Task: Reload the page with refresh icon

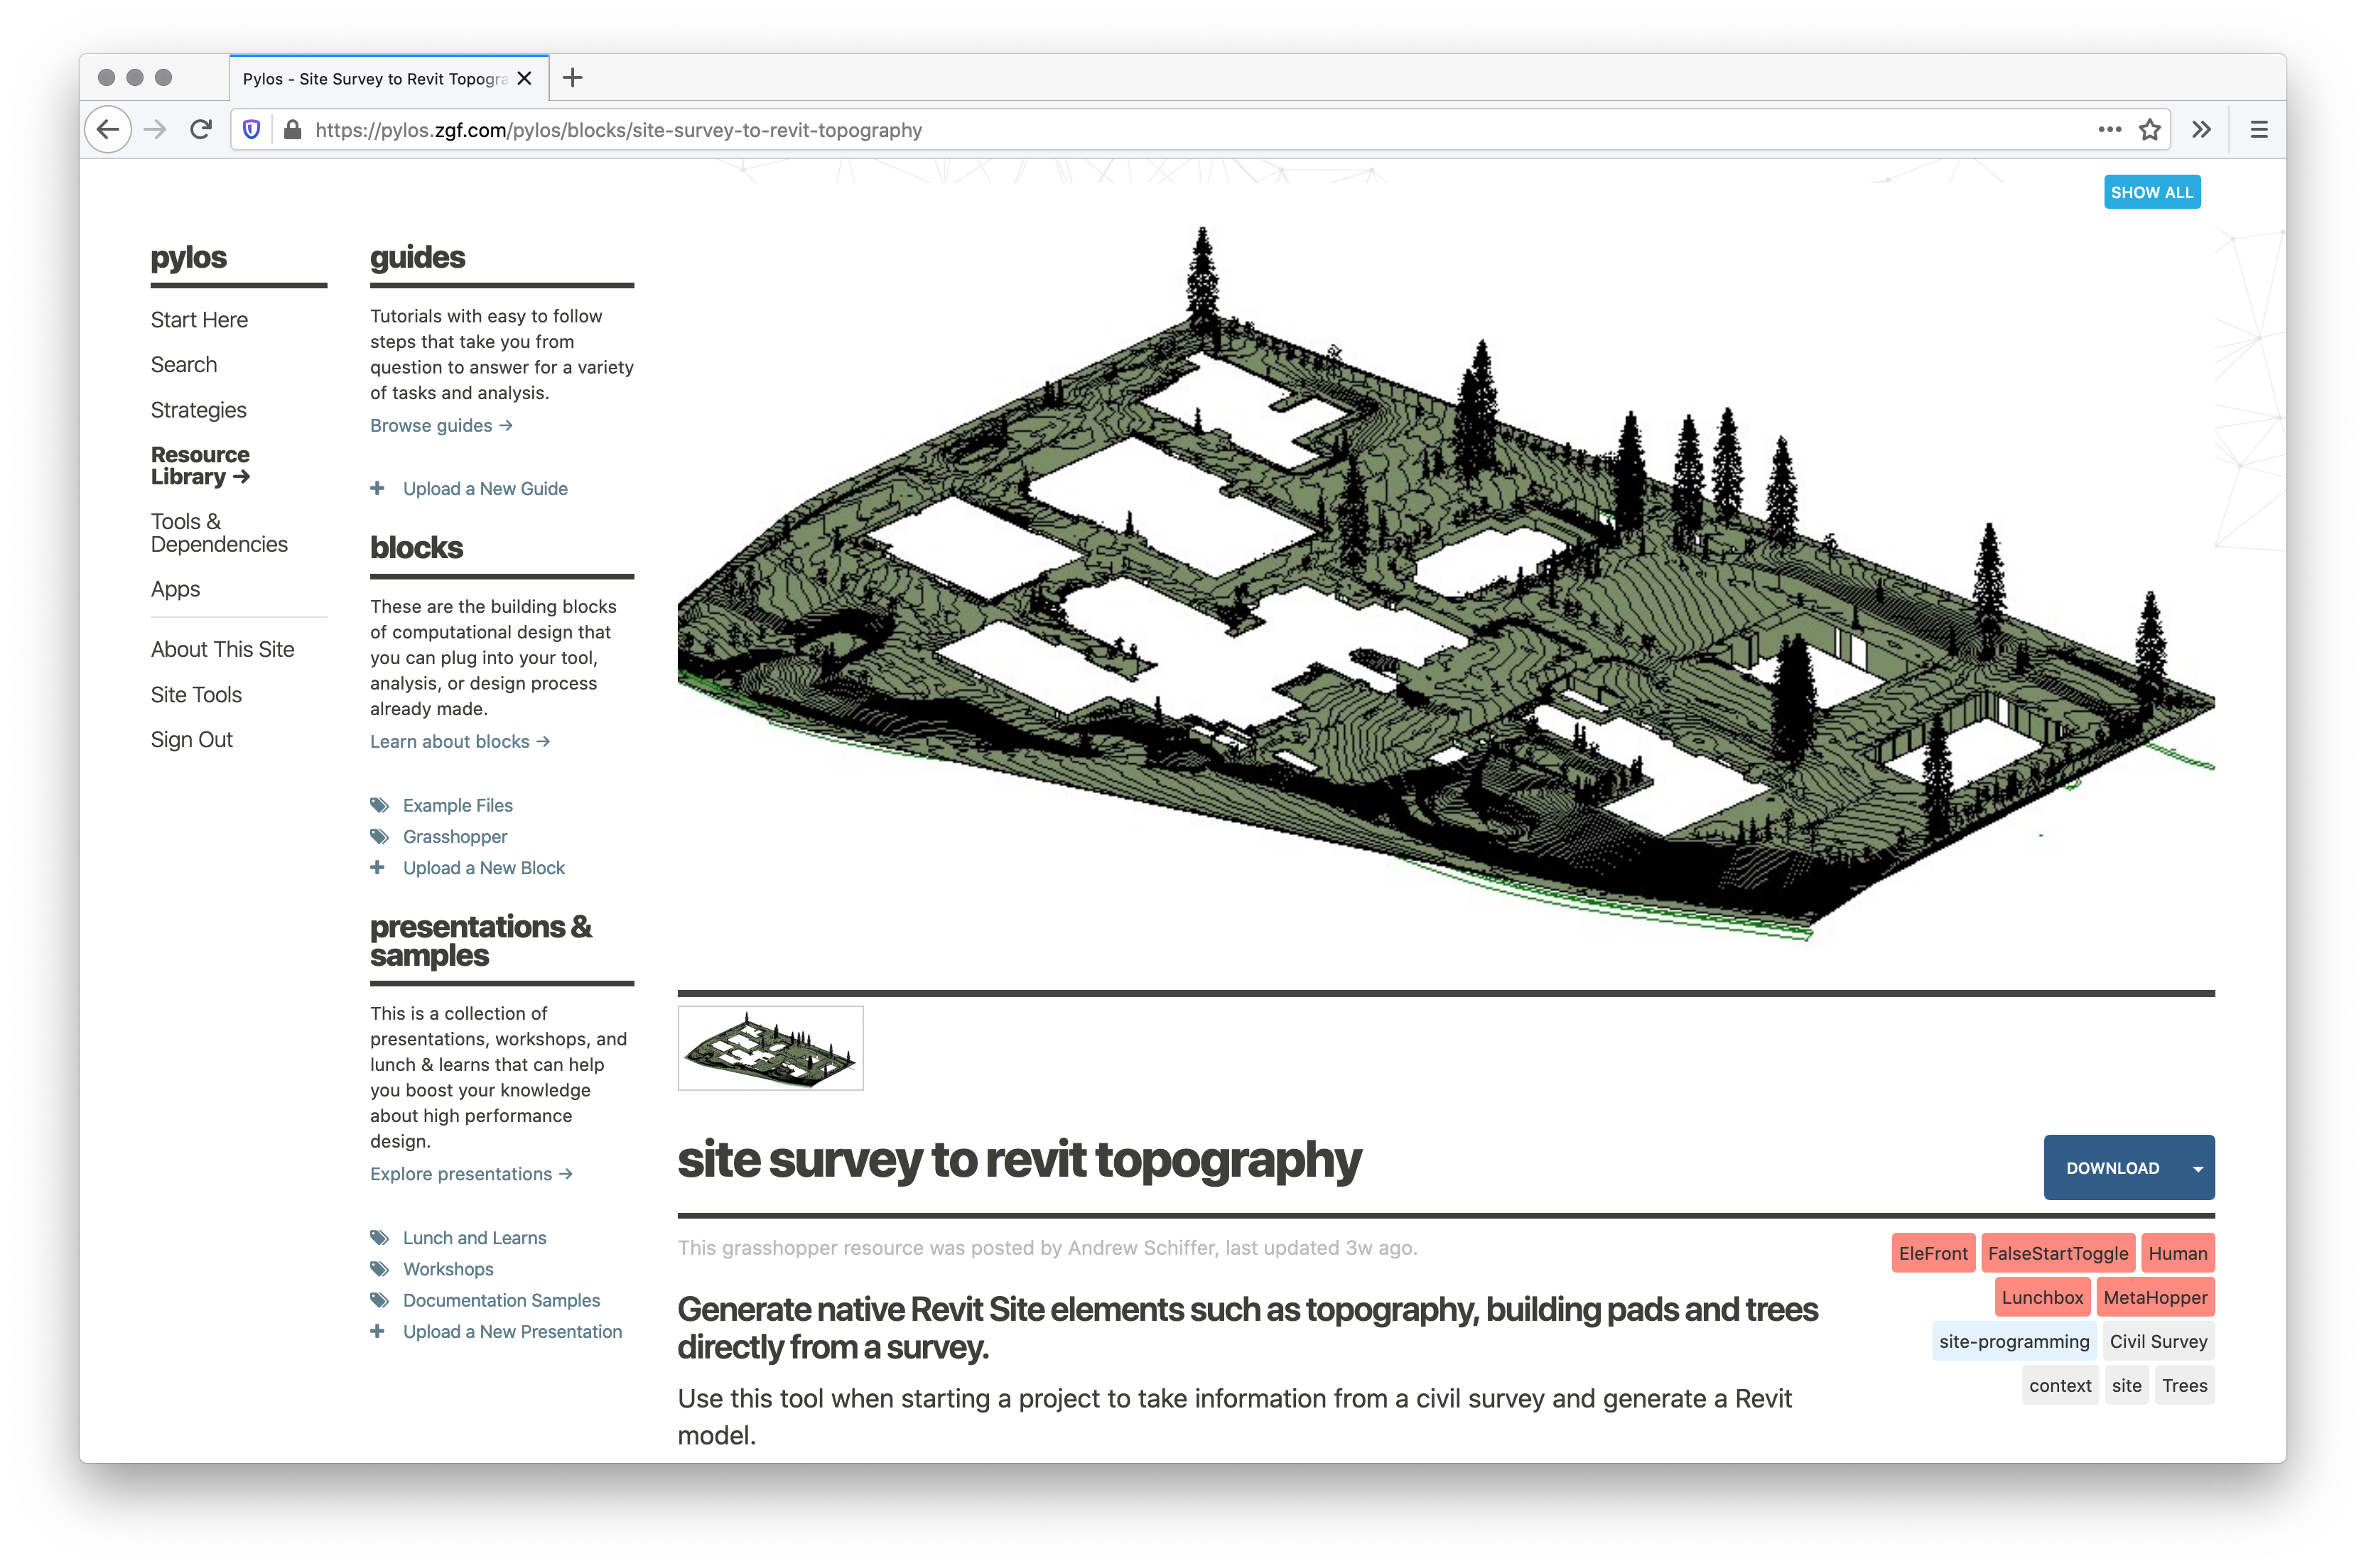Action: pyautogui.click(x=201, y=130)
